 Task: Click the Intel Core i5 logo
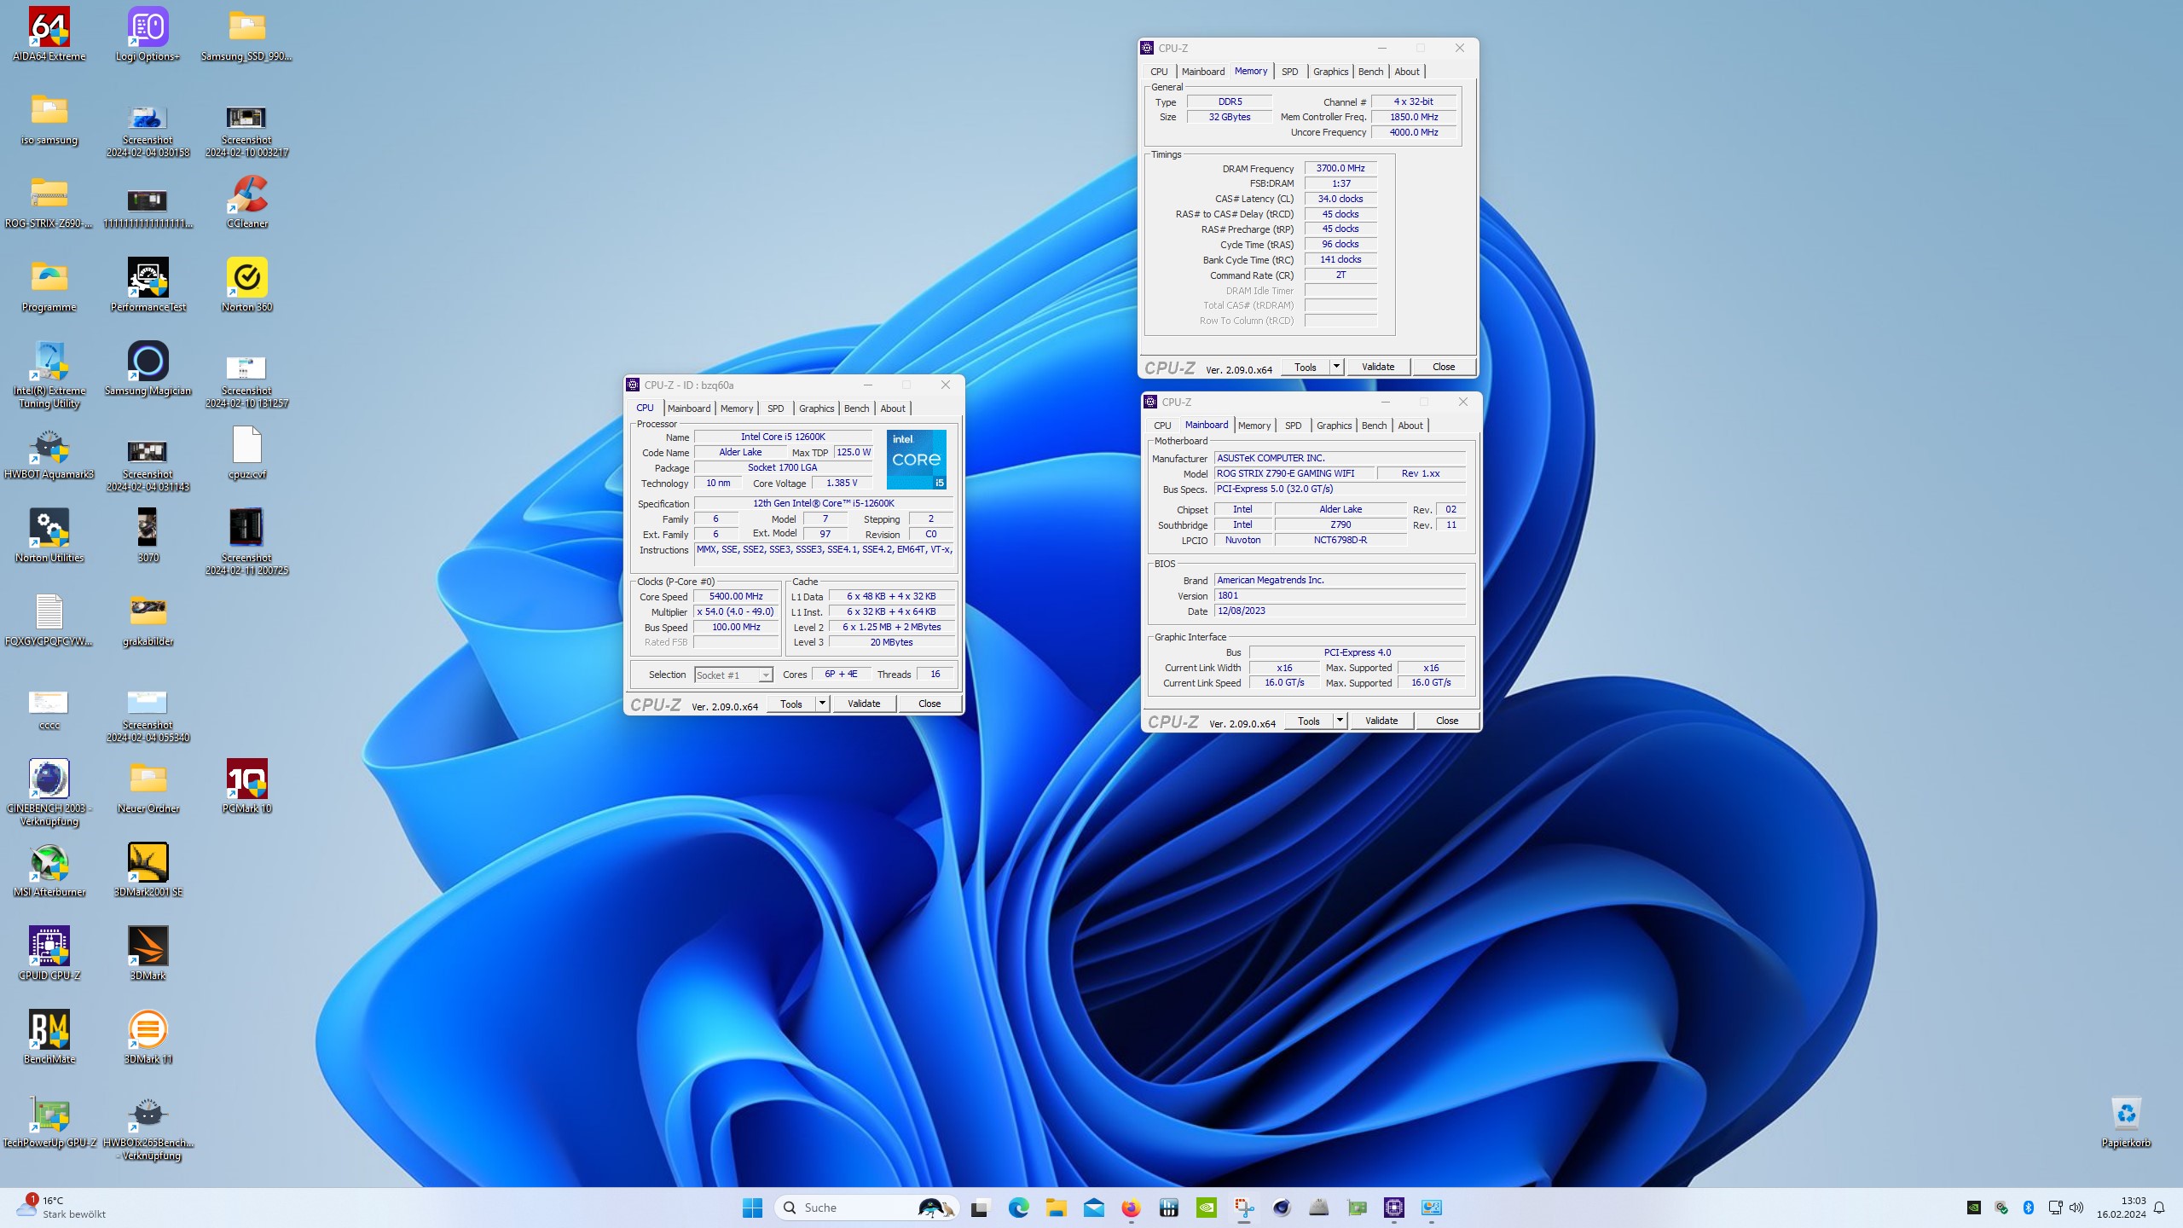click(916, 460)
